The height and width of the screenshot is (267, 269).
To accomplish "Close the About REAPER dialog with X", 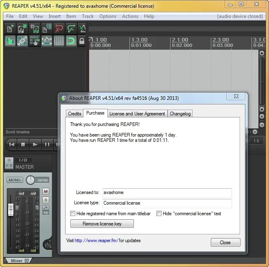I will click(236, 96).
